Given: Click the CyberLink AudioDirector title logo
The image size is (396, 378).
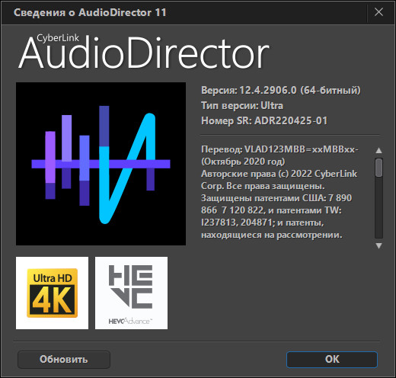Looking at the screenshot, I should [x=144, y=52].
